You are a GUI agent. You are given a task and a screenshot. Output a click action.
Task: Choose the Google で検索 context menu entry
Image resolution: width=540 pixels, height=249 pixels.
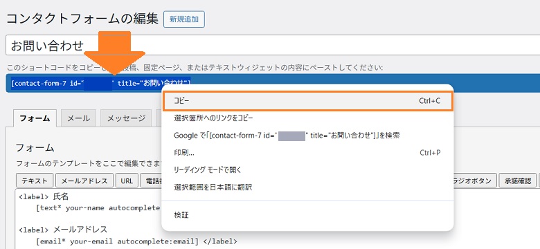point(307,136)
